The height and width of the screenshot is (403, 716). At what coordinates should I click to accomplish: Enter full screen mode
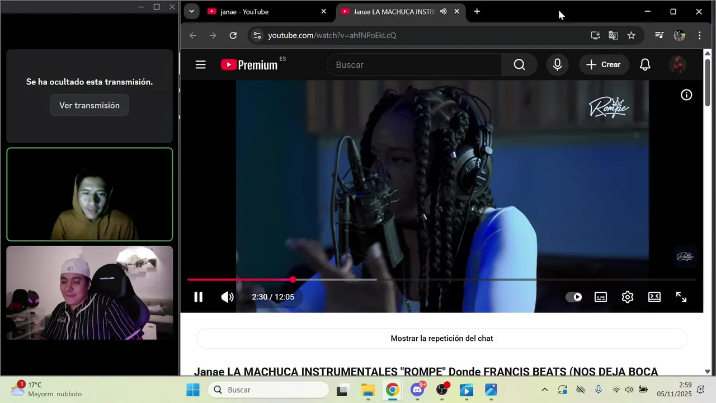(681, 297)
